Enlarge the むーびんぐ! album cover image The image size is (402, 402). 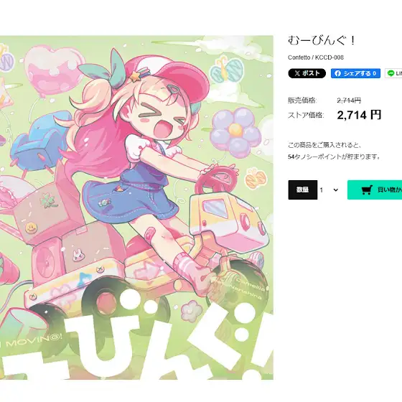coord(136,207)
